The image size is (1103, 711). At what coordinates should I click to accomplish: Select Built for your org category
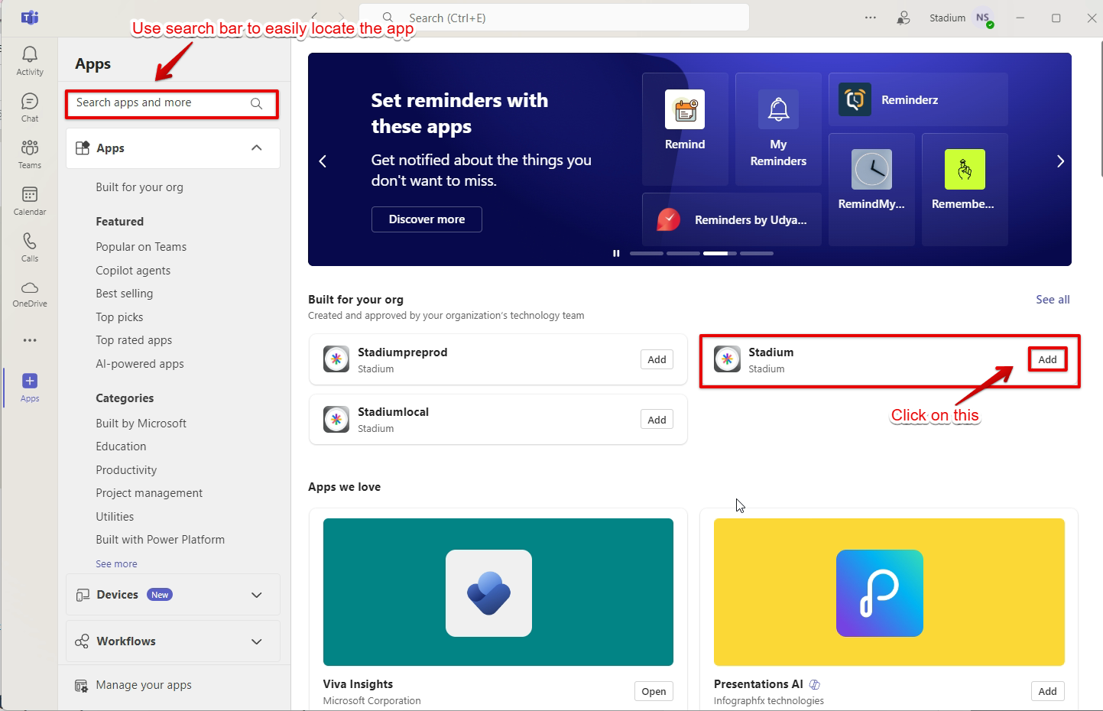click(x=139, y=187)
